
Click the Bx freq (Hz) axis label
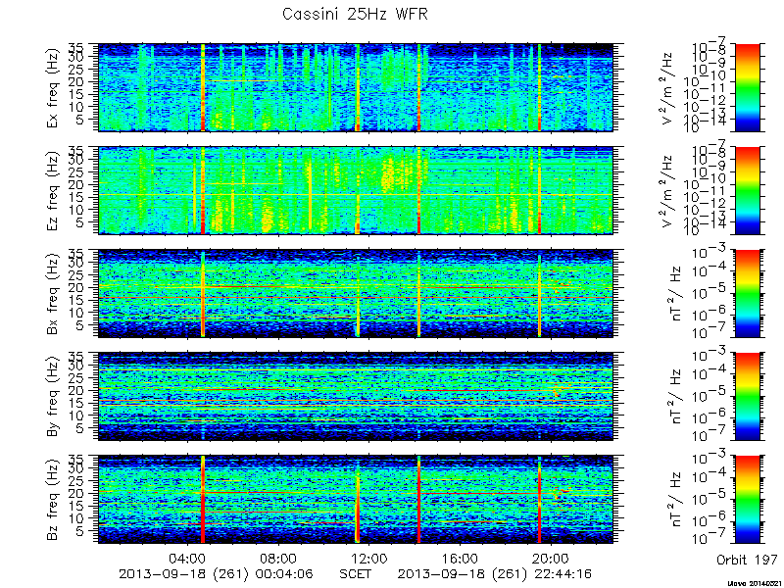pos(53,293)
